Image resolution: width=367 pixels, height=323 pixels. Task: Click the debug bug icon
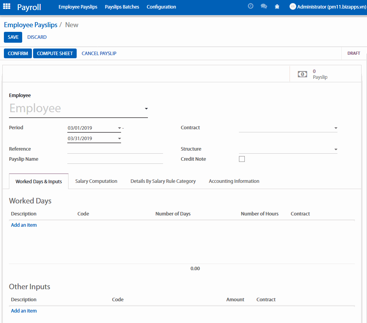277,7
